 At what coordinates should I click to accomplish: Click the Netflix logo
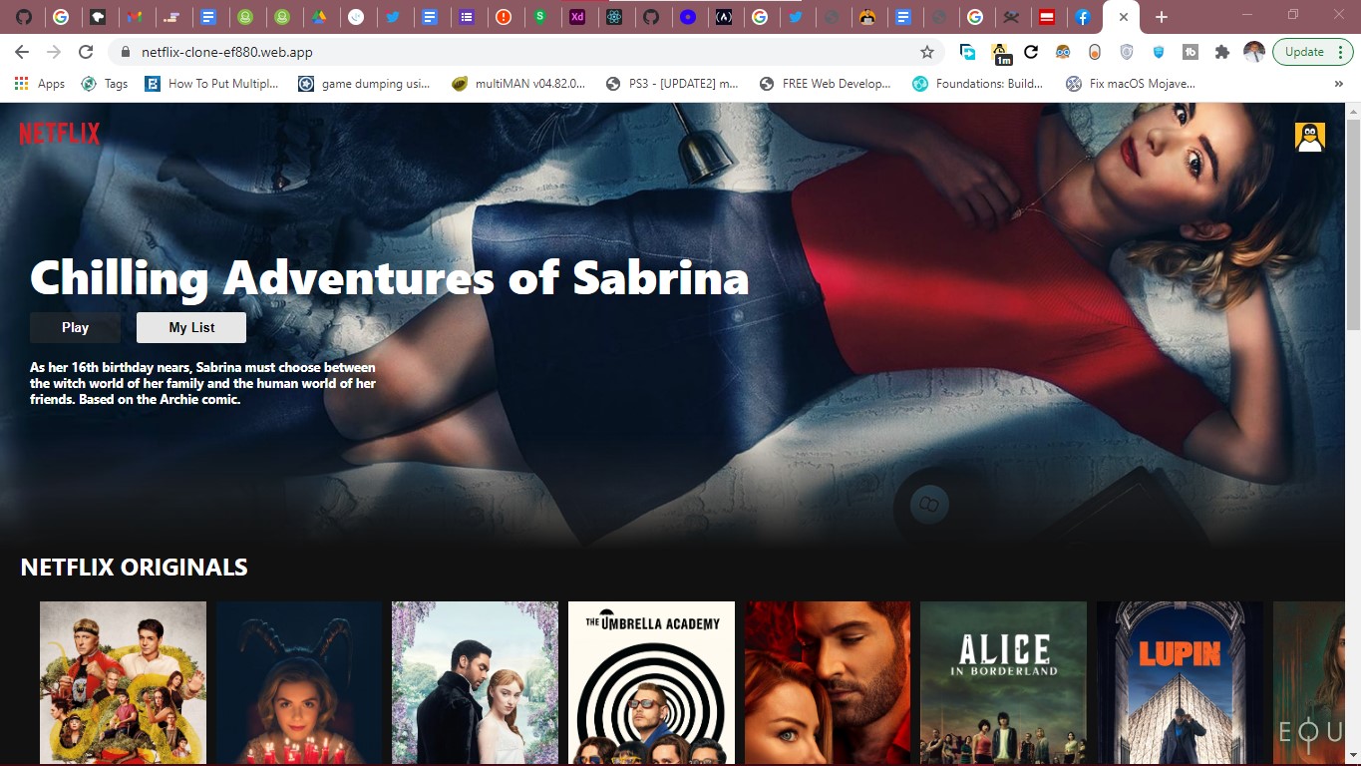[x=60, y=134]
